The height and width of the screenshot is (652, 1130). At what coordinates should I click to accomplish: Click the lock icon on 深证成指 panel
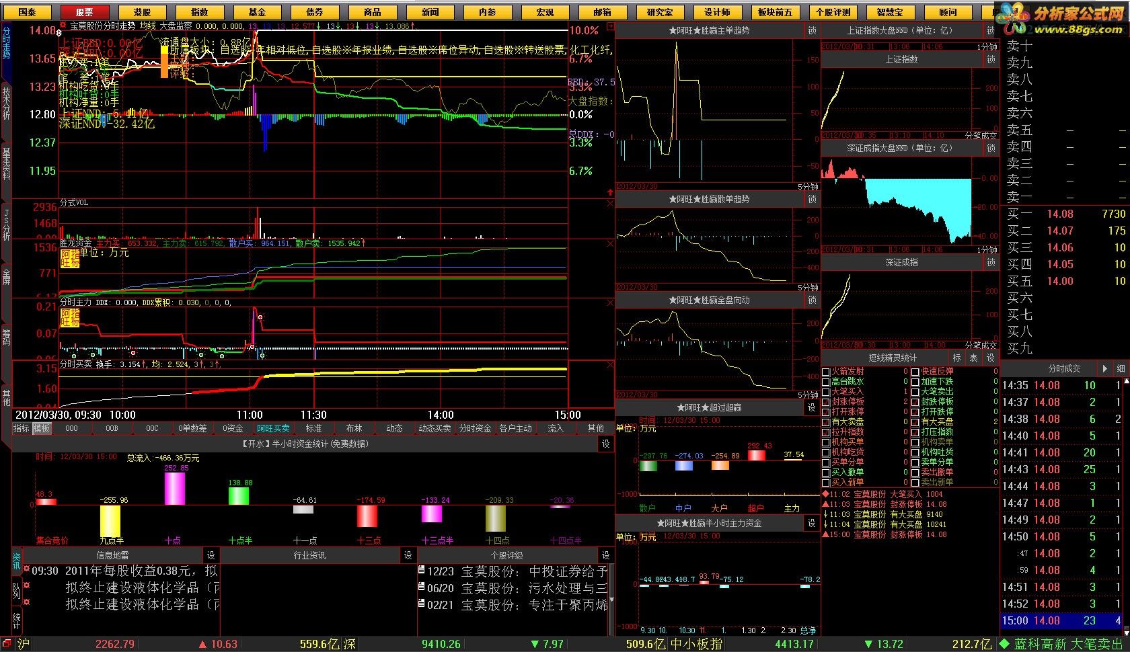pyautogui.click(x=990, y=263)
